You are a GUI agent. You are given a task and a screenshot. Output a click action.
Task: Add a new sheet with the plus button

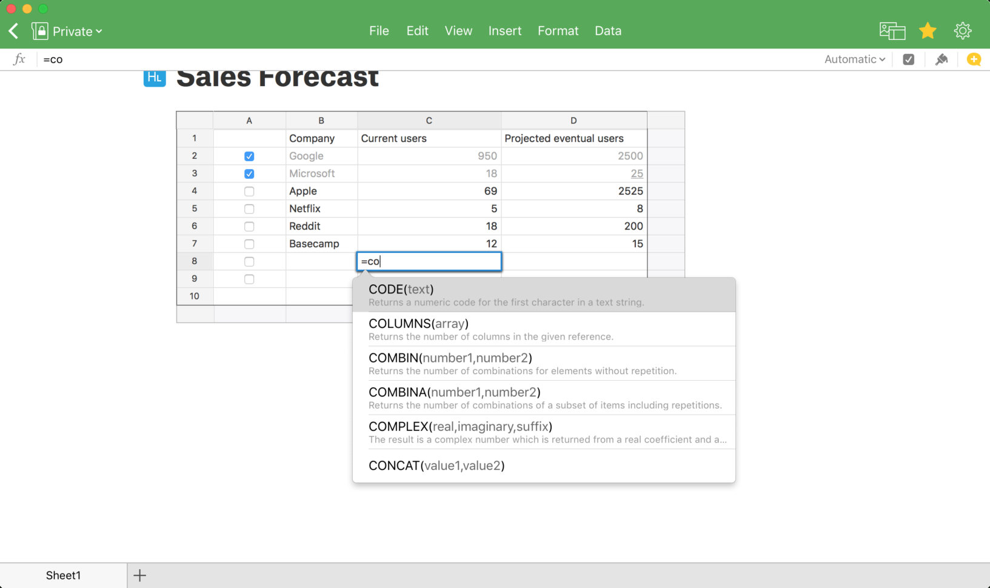point(140,575)
